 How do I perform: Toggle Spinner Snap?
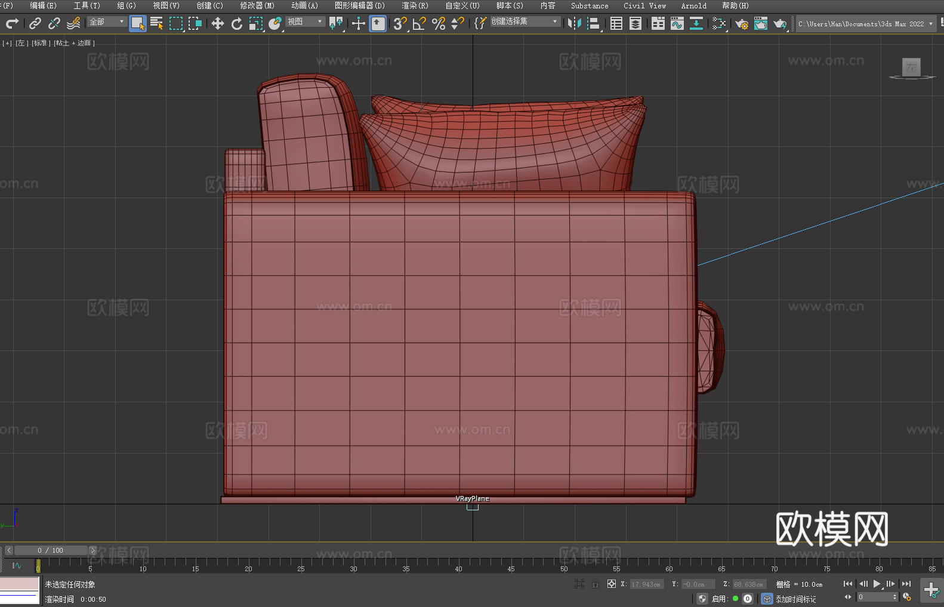(x=458, y=23)
